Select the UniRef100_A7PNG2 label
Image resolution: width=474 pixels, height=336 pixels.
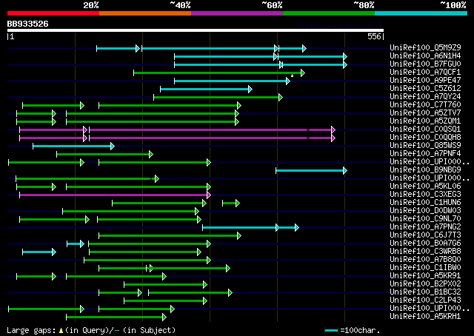[x=425, y=227]
